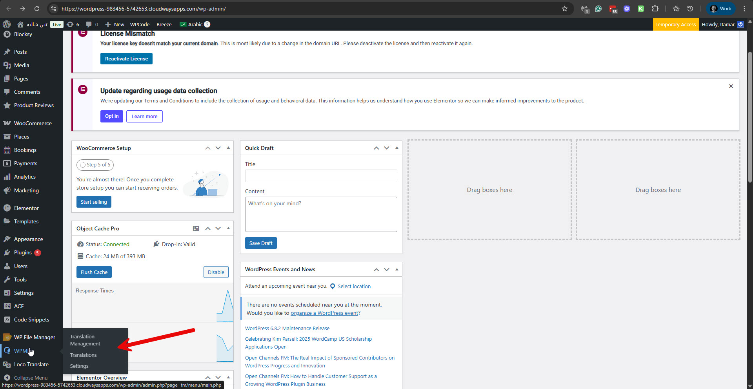The image size is (753, 389).
Task: Open the comments bubble icon in admin bar
Action: click(x=92, y=24)
